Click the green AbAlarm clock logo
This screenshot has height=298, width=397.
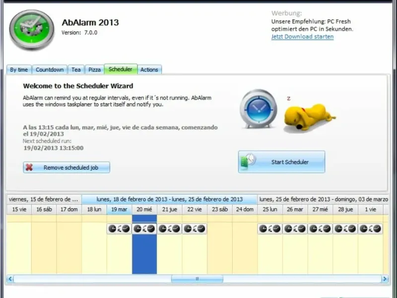(32, 30)
